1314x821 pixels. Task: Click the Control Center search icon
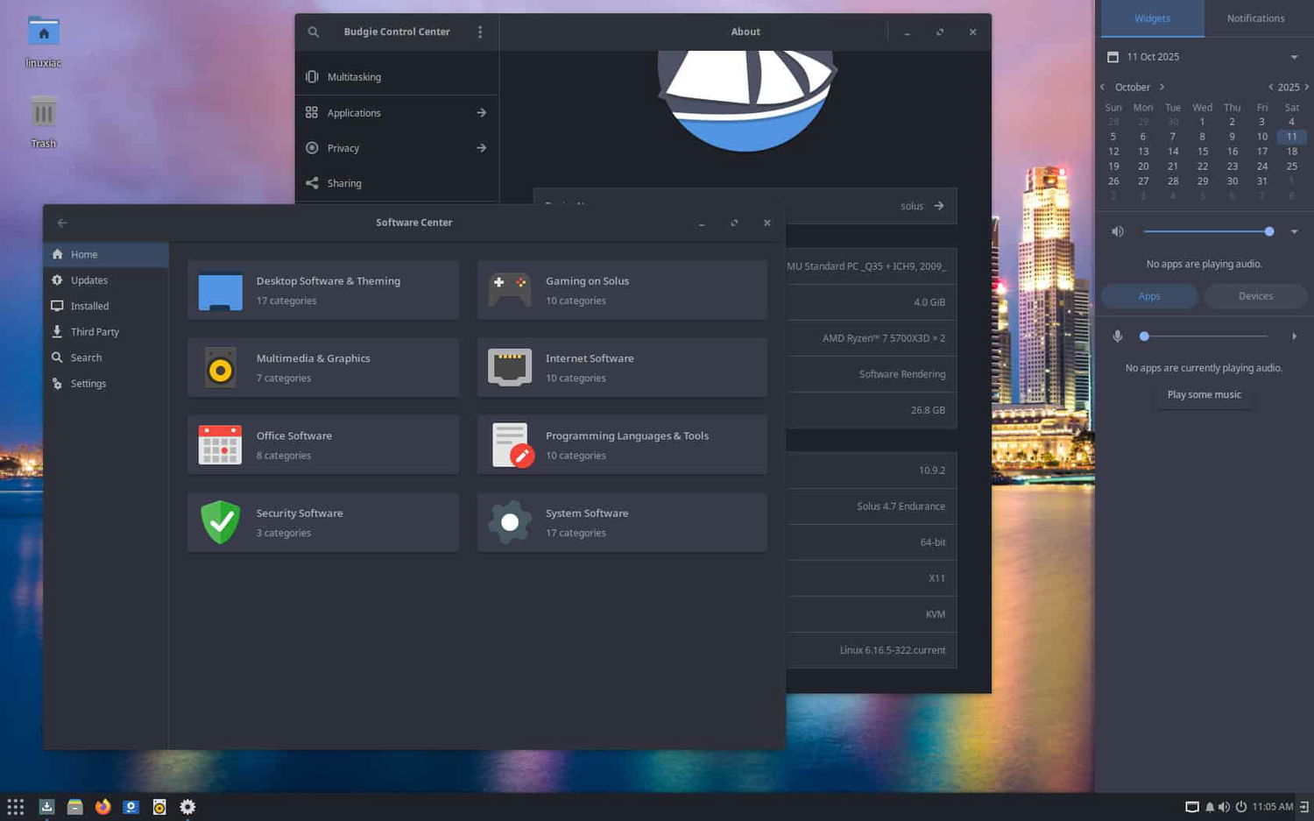tap(313, 32)
